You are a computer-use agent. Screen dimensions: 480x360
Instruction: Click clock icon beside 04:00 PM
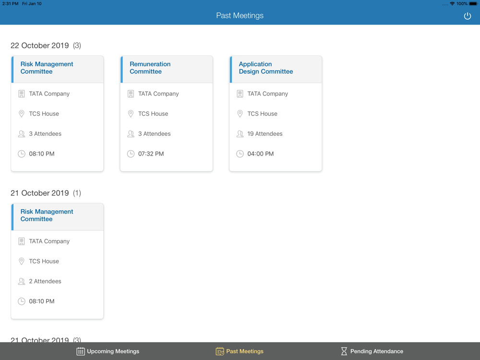pyautogui.click(x=240, y=154)
